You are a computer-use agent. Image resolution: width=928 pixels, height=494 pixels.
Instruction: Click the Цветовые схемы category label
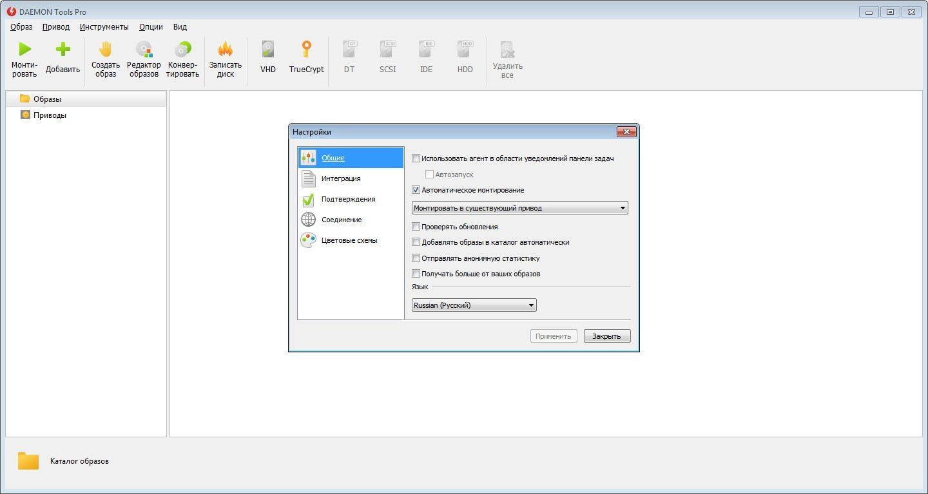(x=349, y=240)
